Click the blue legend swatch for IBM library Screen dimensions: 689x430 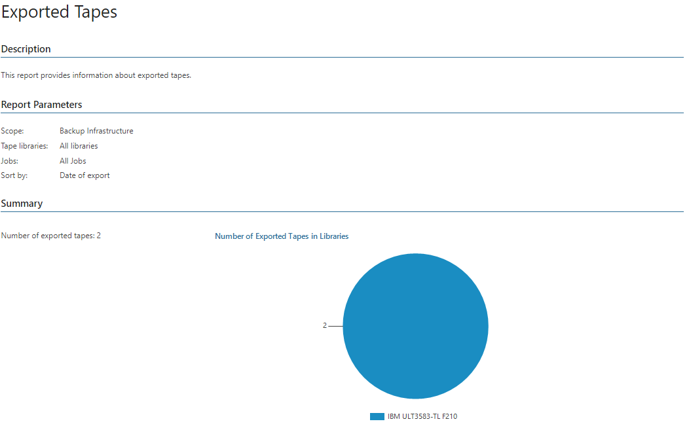[x=377, y=416]
